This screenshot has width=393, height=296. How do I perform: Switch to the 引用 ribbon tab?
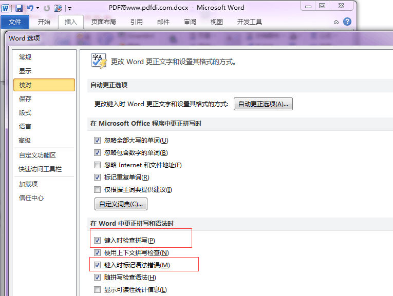[137, 22]
